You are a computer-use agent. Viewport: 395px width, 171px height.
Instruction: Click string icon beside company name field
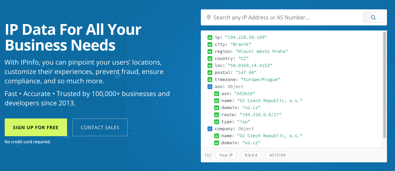(217, 136)
